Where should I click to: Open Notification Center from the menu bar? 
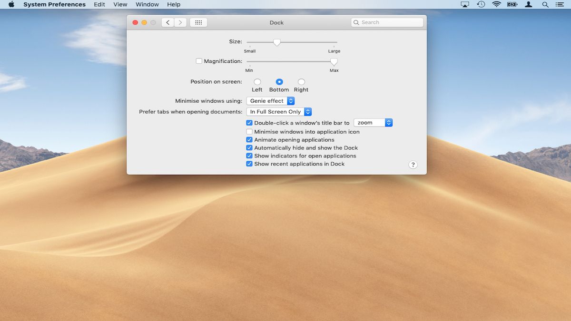[x=560, y=4]
